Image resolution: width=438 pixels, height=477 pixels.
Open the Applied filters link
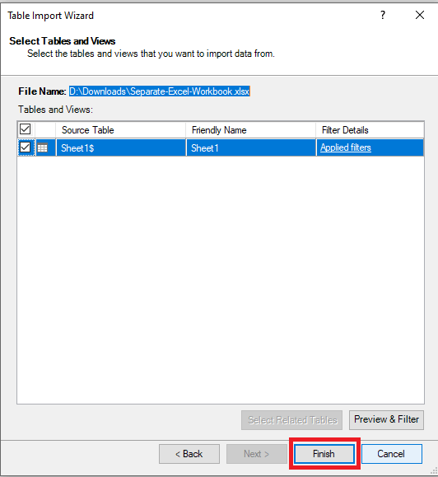[x=346, y=147]
